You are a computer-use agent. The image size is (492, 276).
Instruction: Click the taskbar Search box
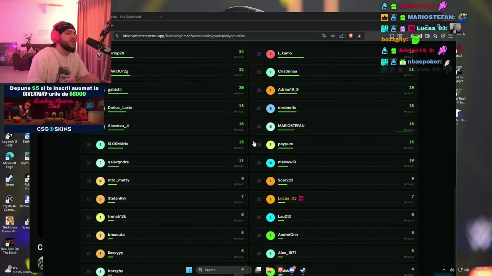(x=223, y=270)
